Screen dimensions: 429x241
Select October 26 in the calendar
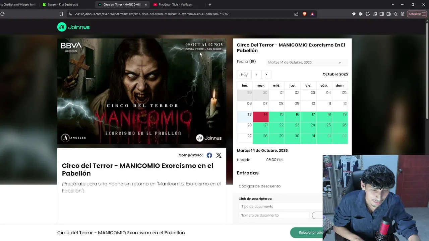click(x=340, y=128)
